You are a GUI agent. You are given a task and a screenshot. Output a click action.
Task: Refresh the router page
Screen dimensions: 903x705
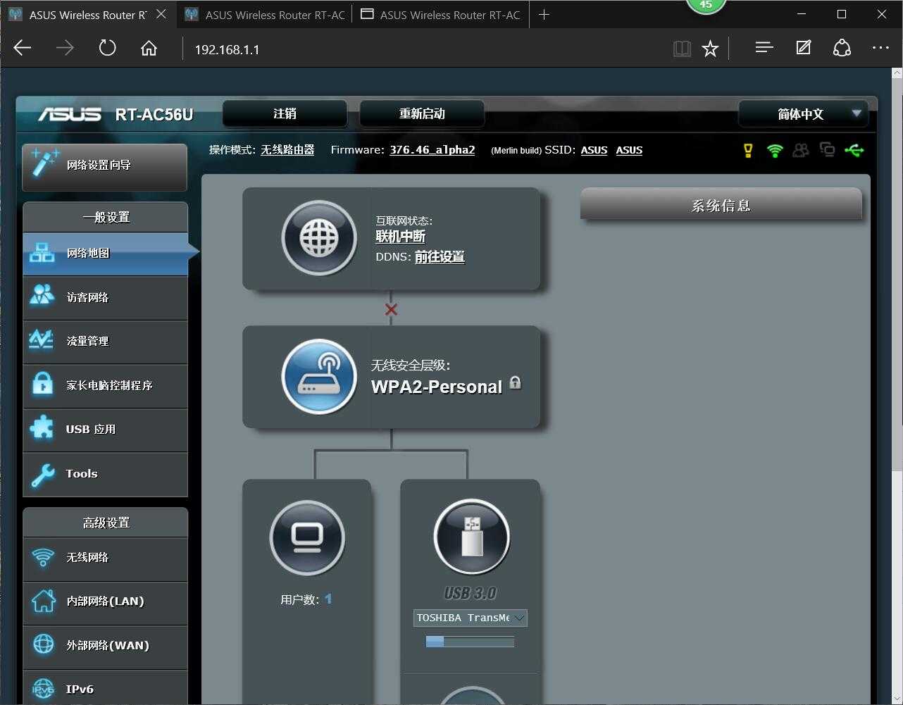coord(107,48)
